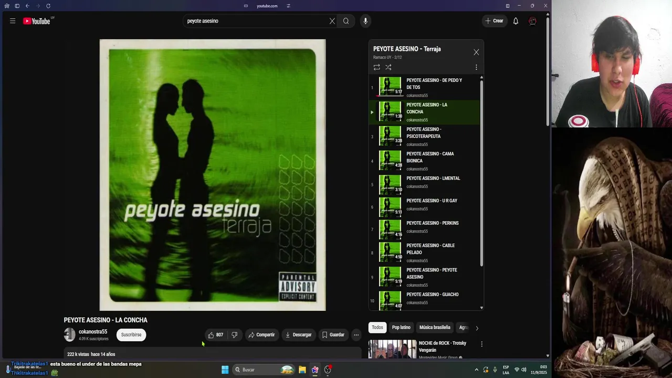The height and width of the screenshot is (378, 672).
Task: Select the Todos filter chip
Action: click(x=377, y=328)
